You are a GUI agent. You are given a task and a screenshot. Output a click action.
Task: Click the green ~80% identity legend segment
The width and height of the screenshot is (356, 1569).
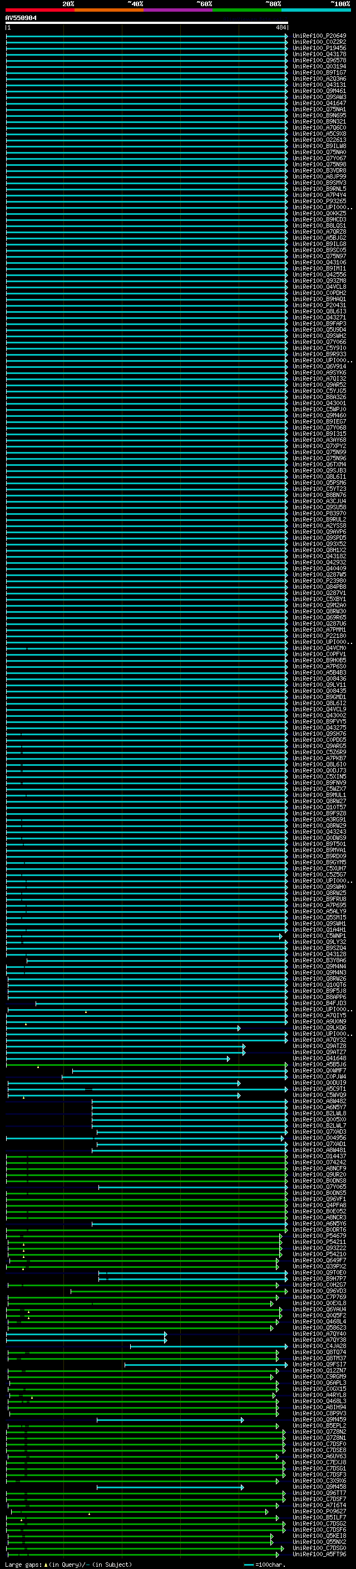247,11
